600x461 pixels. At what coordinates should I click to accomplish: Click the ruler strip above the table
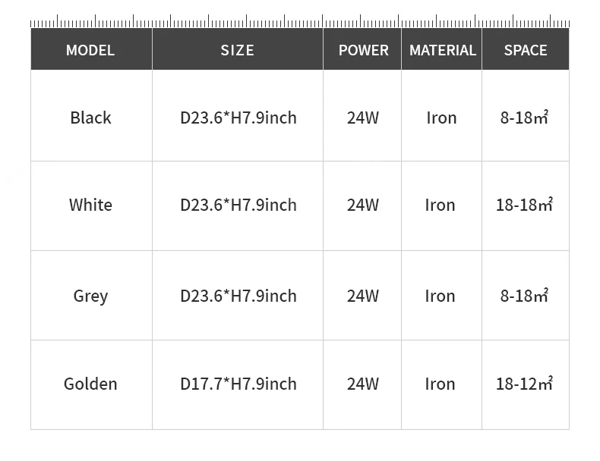click(x=300, y=21)
